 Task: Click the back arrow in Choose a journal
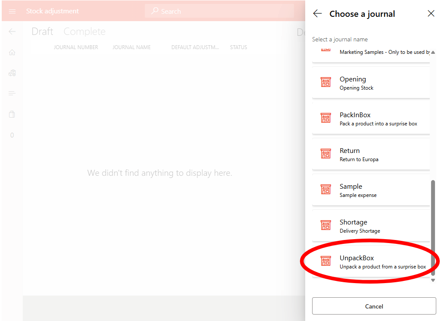pyautogui.click(x=317, y=14)
